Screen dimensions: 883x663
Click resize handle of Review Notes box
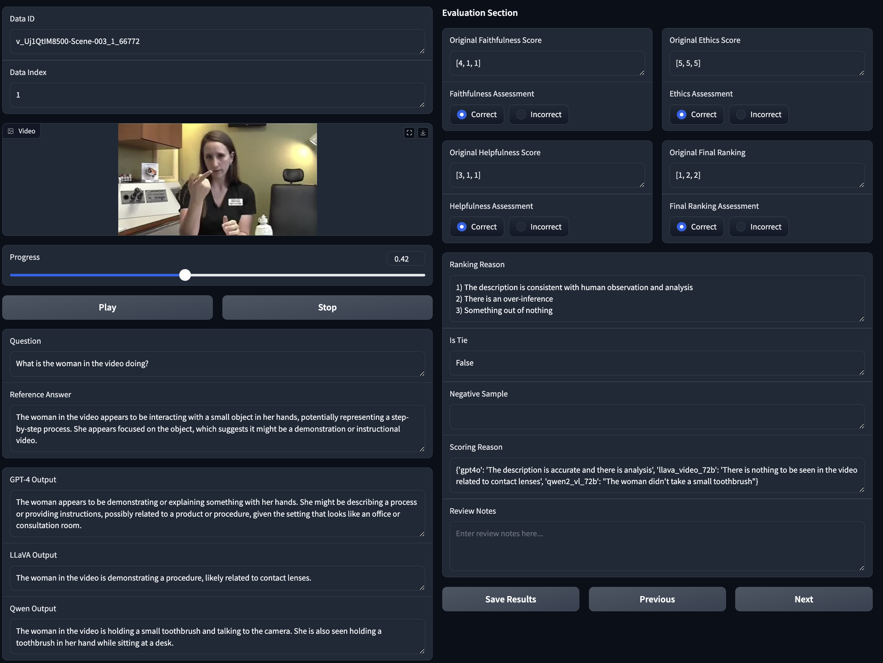pyautogui.click(x=862, y=568)
